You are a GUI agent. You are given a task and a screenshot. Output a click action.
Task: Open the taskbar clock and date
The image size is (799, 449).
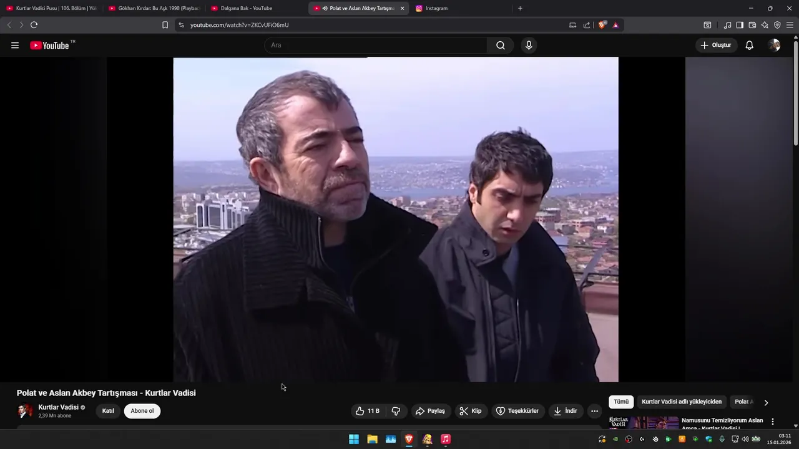780,439
